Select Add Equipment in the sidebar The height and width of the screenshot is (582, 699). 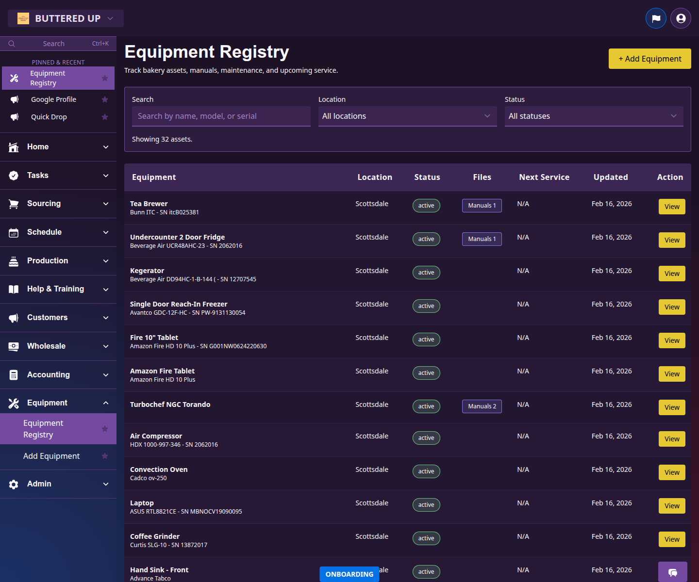click(51, 456)
